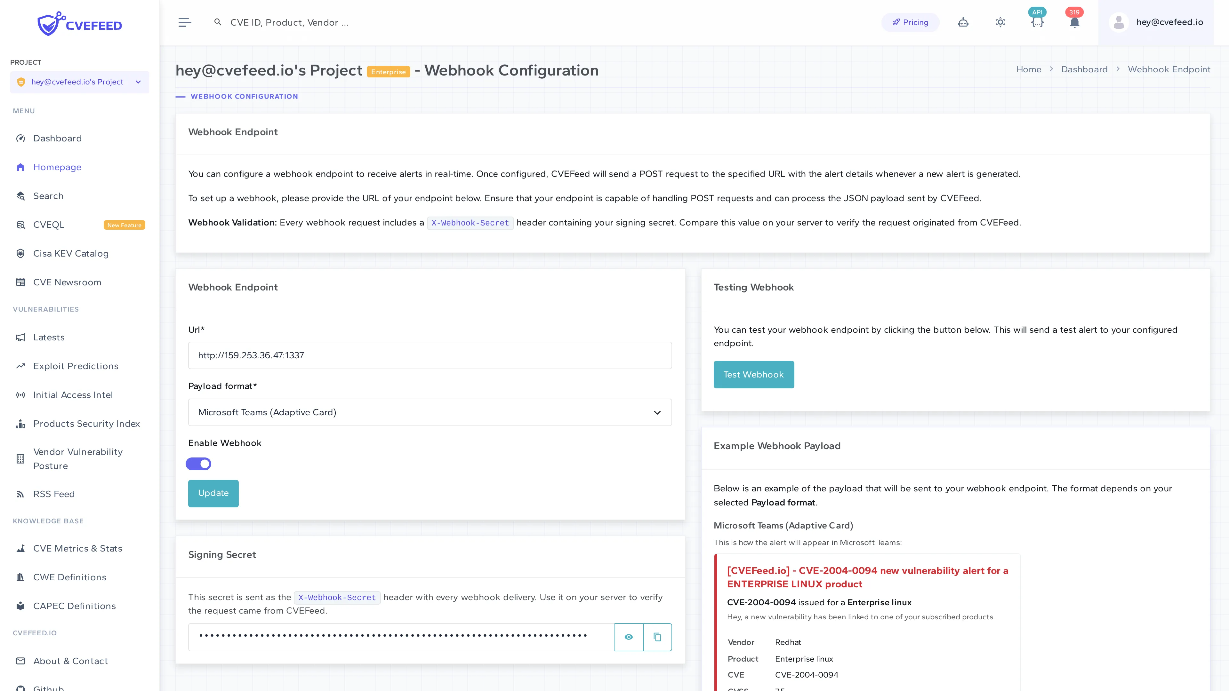
Task: Toggle the Enable Webhook switch
Action: pyautogui.click(x=198, y=464)
